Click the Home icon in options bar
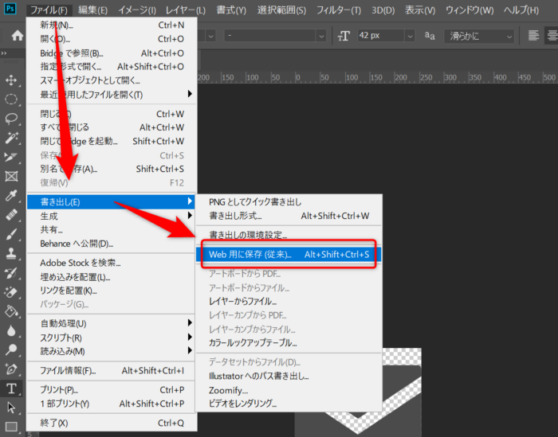 coord(17,36)
